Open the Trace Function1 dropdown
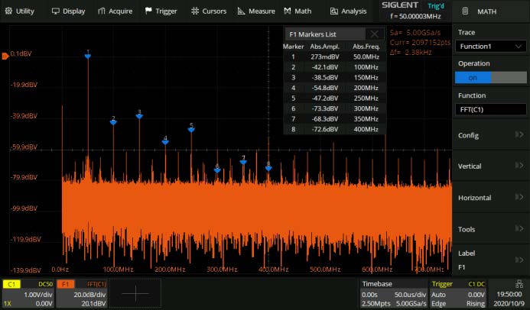 pyautogui.click(x=491, y=47)
